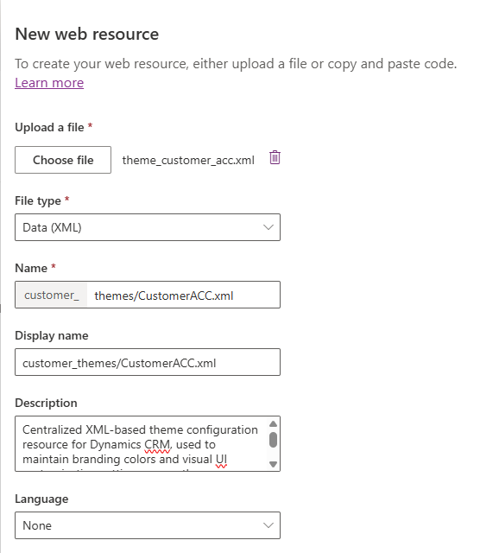480x553 pixels.
Task: Open the Learn more link
Action: click(x=49, y=83)
